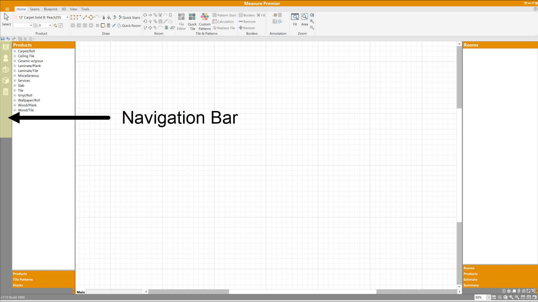
Task: Click the rotate clockwise room icon
Action: (145, 15)
